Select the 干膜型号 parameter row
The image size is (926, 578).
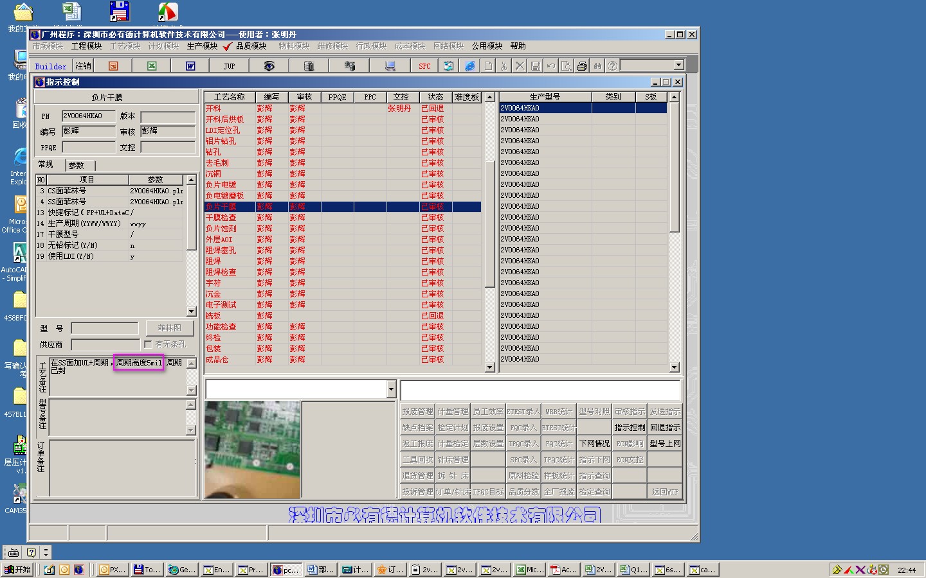click(110, 234)
